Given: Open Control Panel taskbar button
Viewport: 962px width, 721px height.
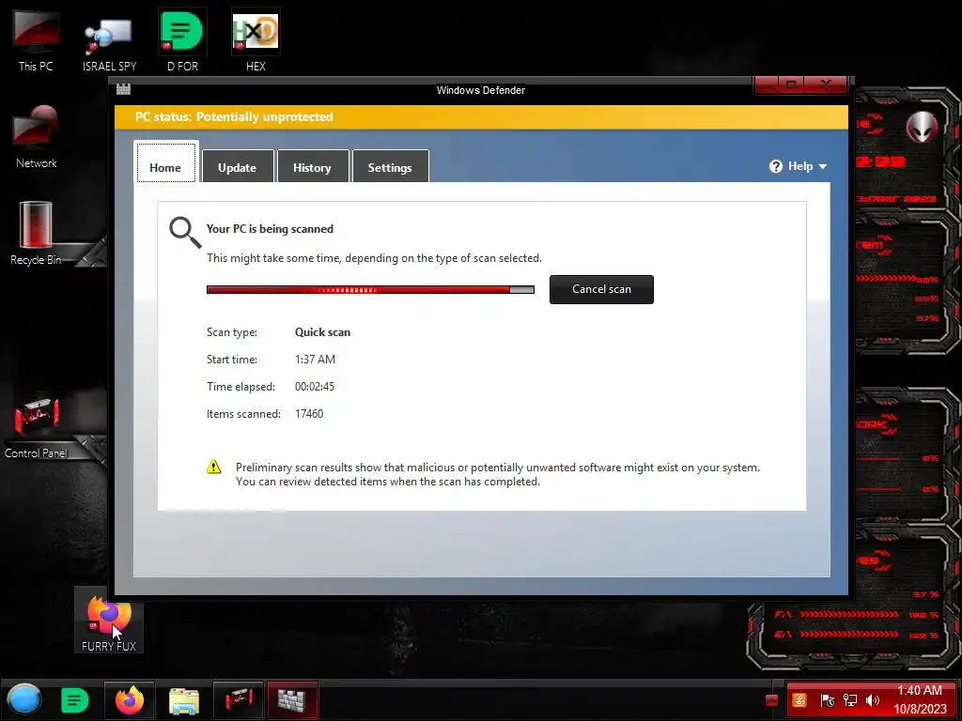Looking at the screenshot, I should point(238,700).
